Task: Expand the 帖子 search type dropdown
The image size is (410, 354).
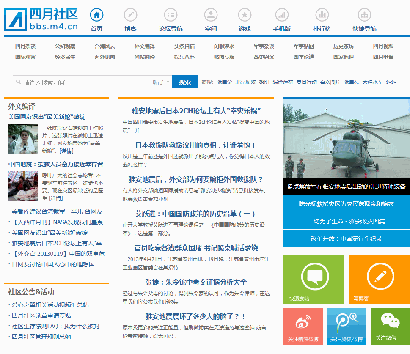Action: click(162, 82)
